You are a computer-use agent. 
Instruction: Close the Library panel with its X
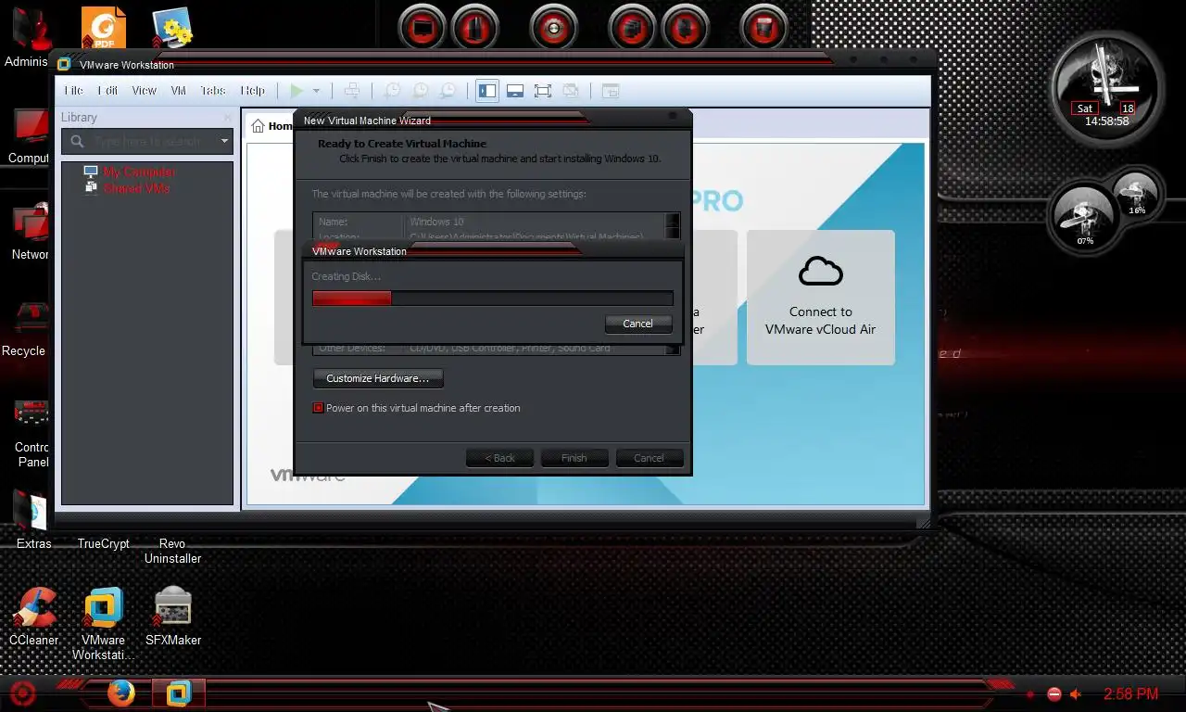(x=228, y=118)
